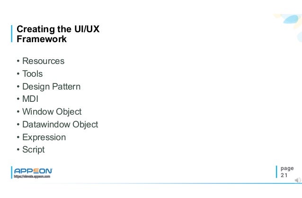The image size is (302, 198).
Task: Click the word Framework in the title
Action: pyautogui.click(x=42, y=40)
